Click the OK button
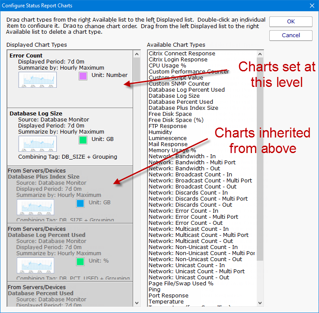Screen dimensions: 319x313 pos(290,22)
